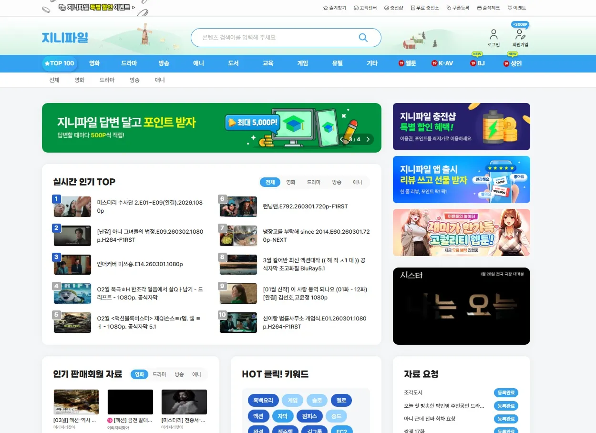Open the 런닝맨 E792 ranked item
This screenshot has width=596, height=433.
pos(305,206)
